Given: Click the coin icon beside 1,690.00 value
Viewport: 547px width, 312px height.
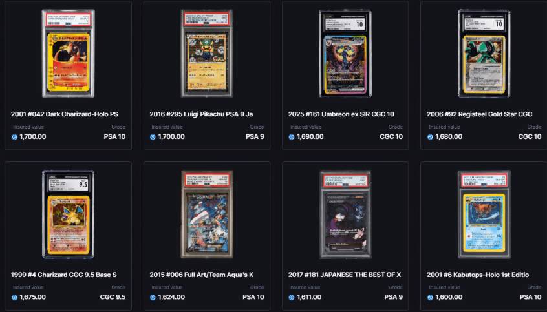Looking at the screenshot, I should [292, 137].
